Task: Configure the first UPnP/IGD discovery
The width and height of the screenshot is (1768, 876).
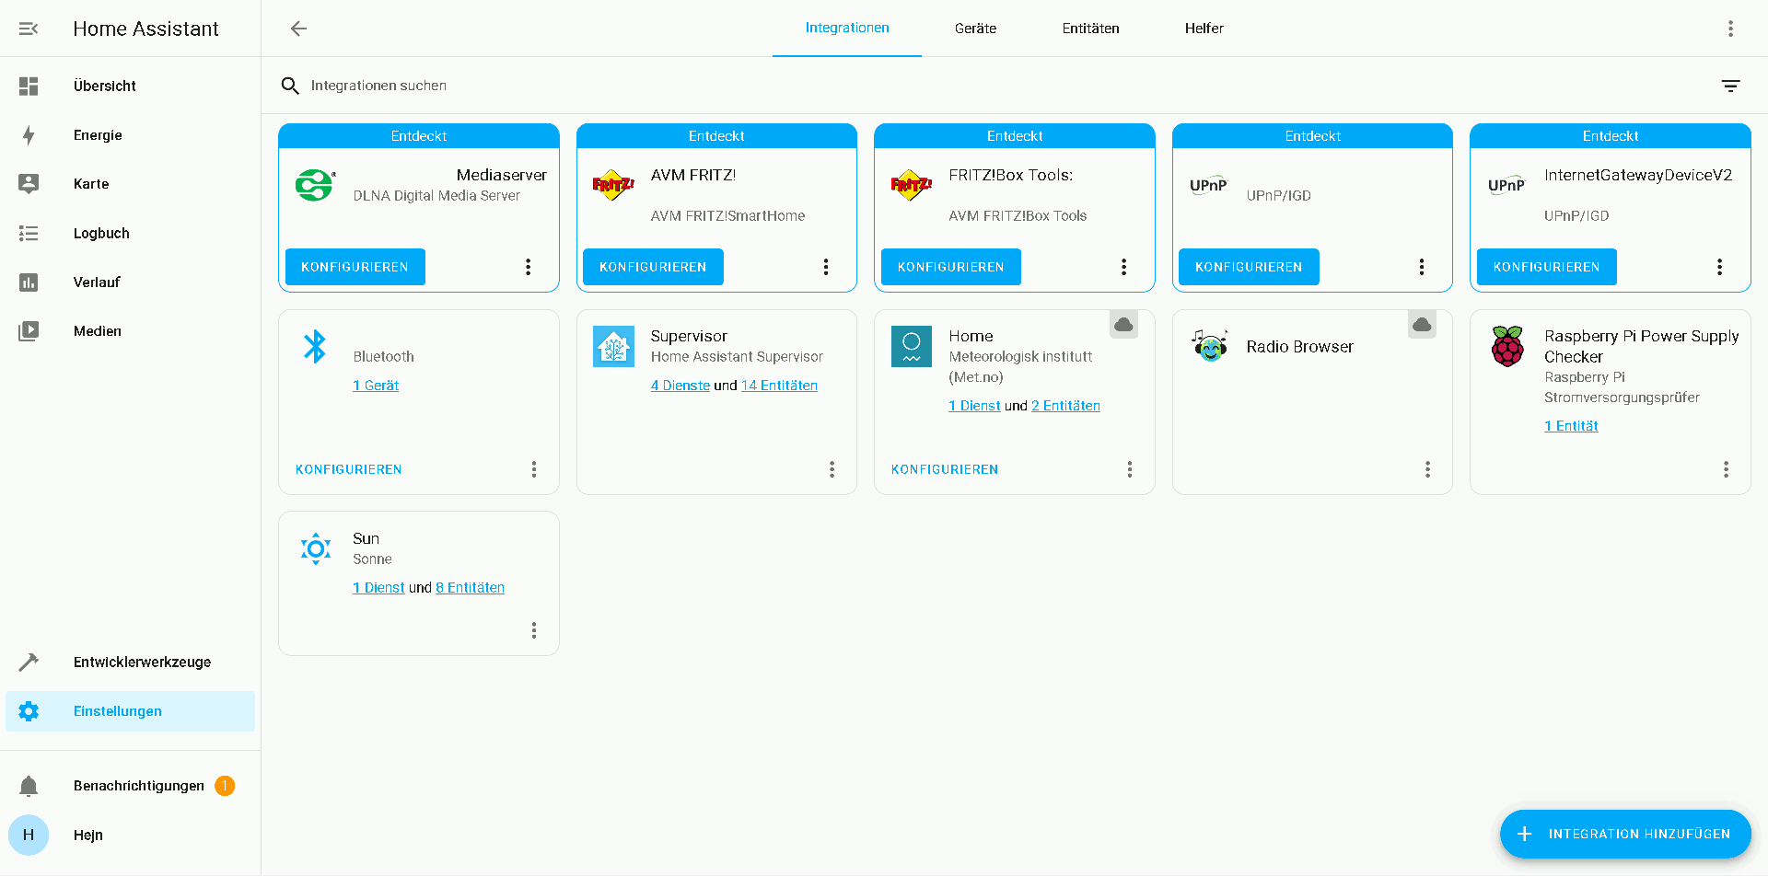Action: point(1249,267)
